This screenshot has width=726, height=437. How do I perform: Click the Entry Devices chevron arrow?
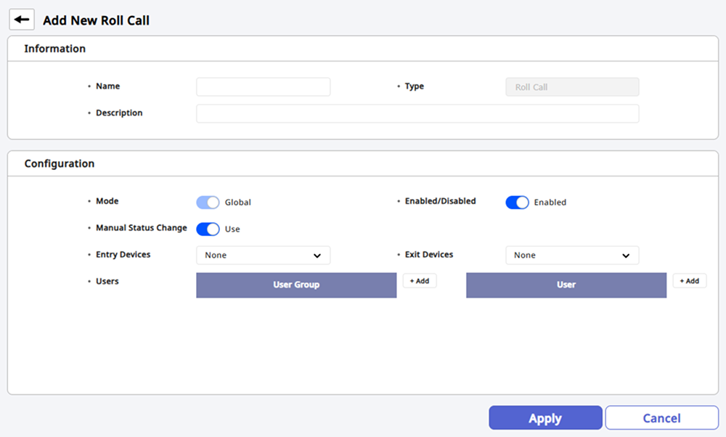pyautogui.click(x=317, y=256)
